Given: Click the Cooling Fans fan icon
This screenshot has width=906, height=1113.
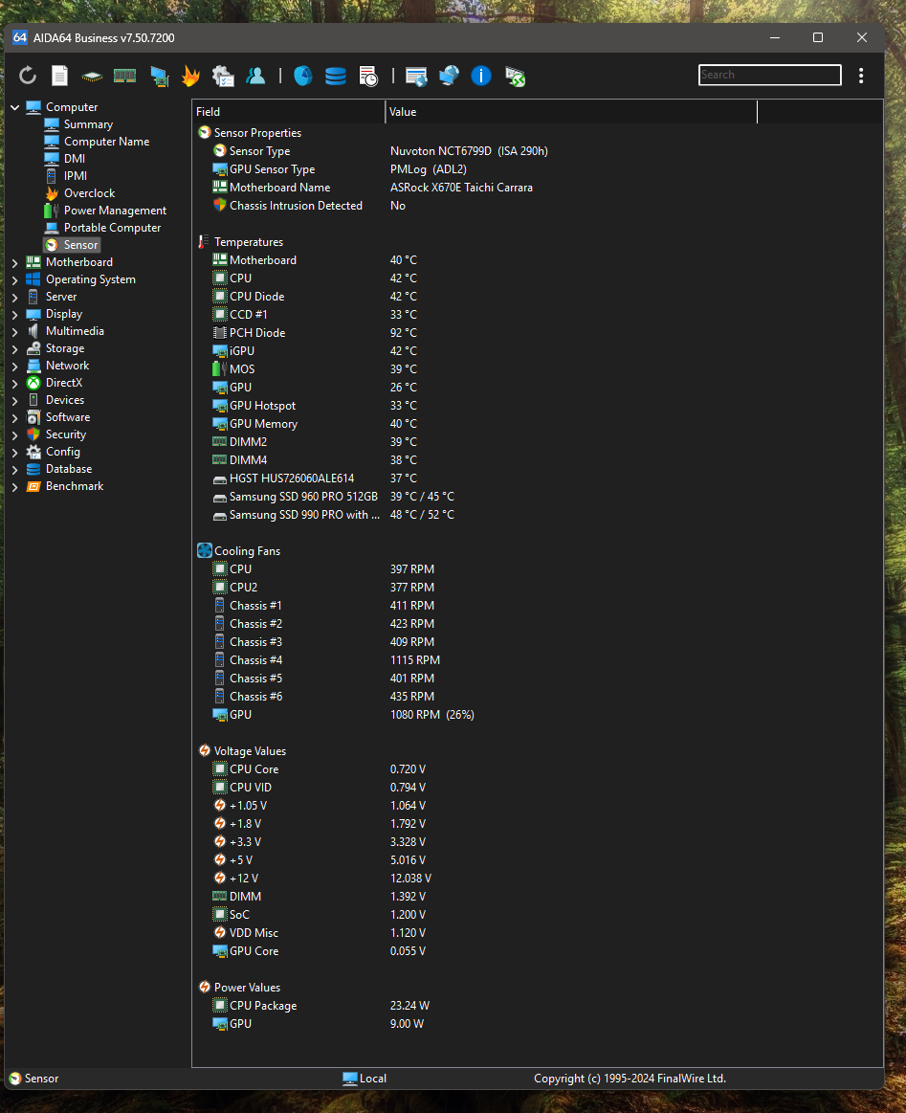Looking at the screenshot, I should point(205,551).
